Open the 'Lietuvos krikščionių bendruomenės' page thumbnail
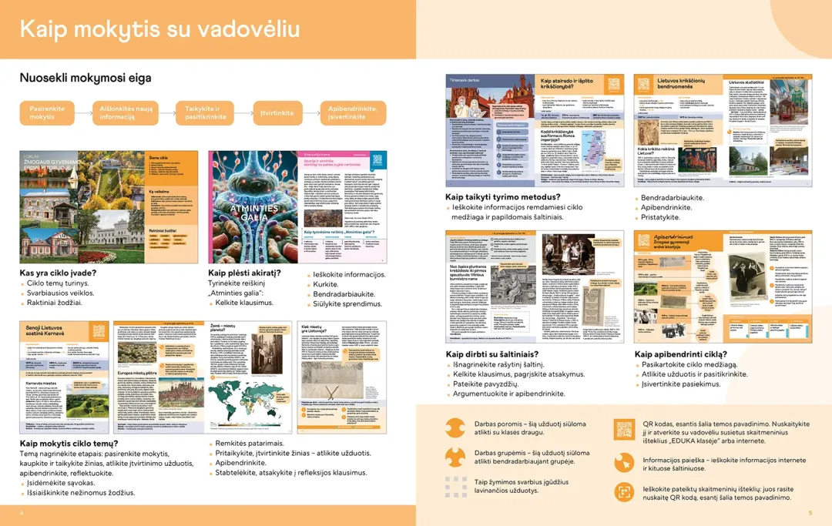 coord(723,130)
